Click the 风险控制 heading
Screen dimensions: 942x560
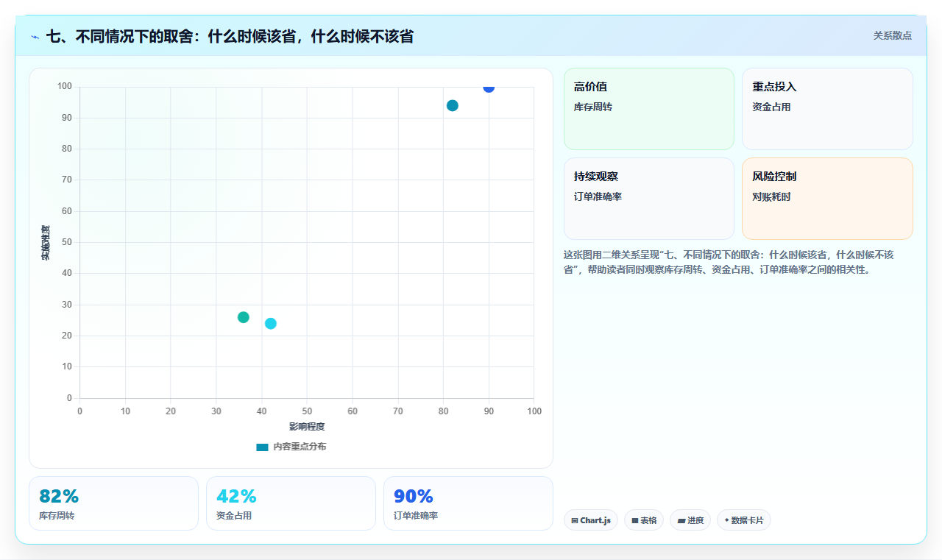[774, 177]
